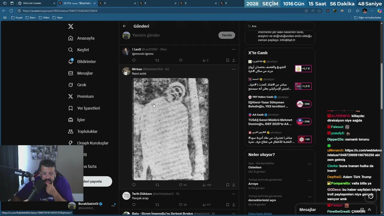The height and width of the screenshot is (216, 384).
Task: Compose new message in Mesajlar drawer
Action: (x=362, y=210)
